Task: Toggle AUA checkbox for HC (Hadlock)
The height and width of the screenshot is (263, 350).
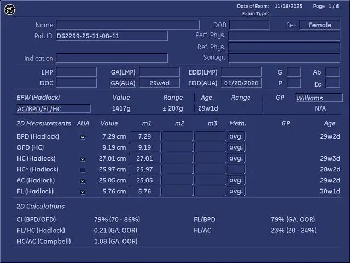Action: point(83,159)
